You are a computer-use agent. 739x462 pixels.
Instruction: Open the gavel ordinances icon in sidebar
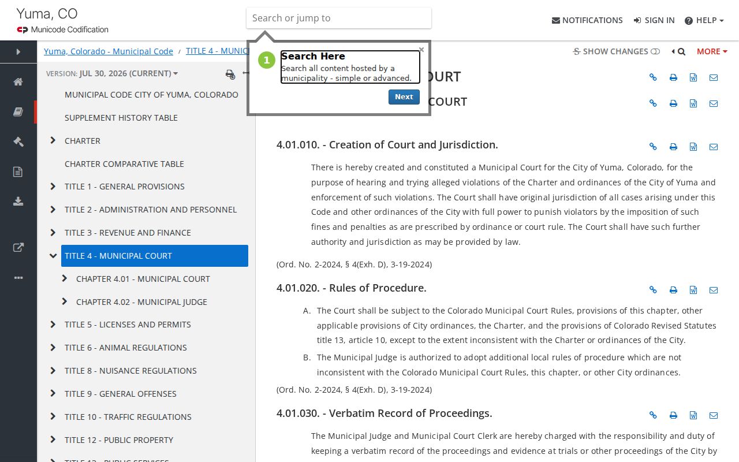pyautogui.click(x=18, y=141)
